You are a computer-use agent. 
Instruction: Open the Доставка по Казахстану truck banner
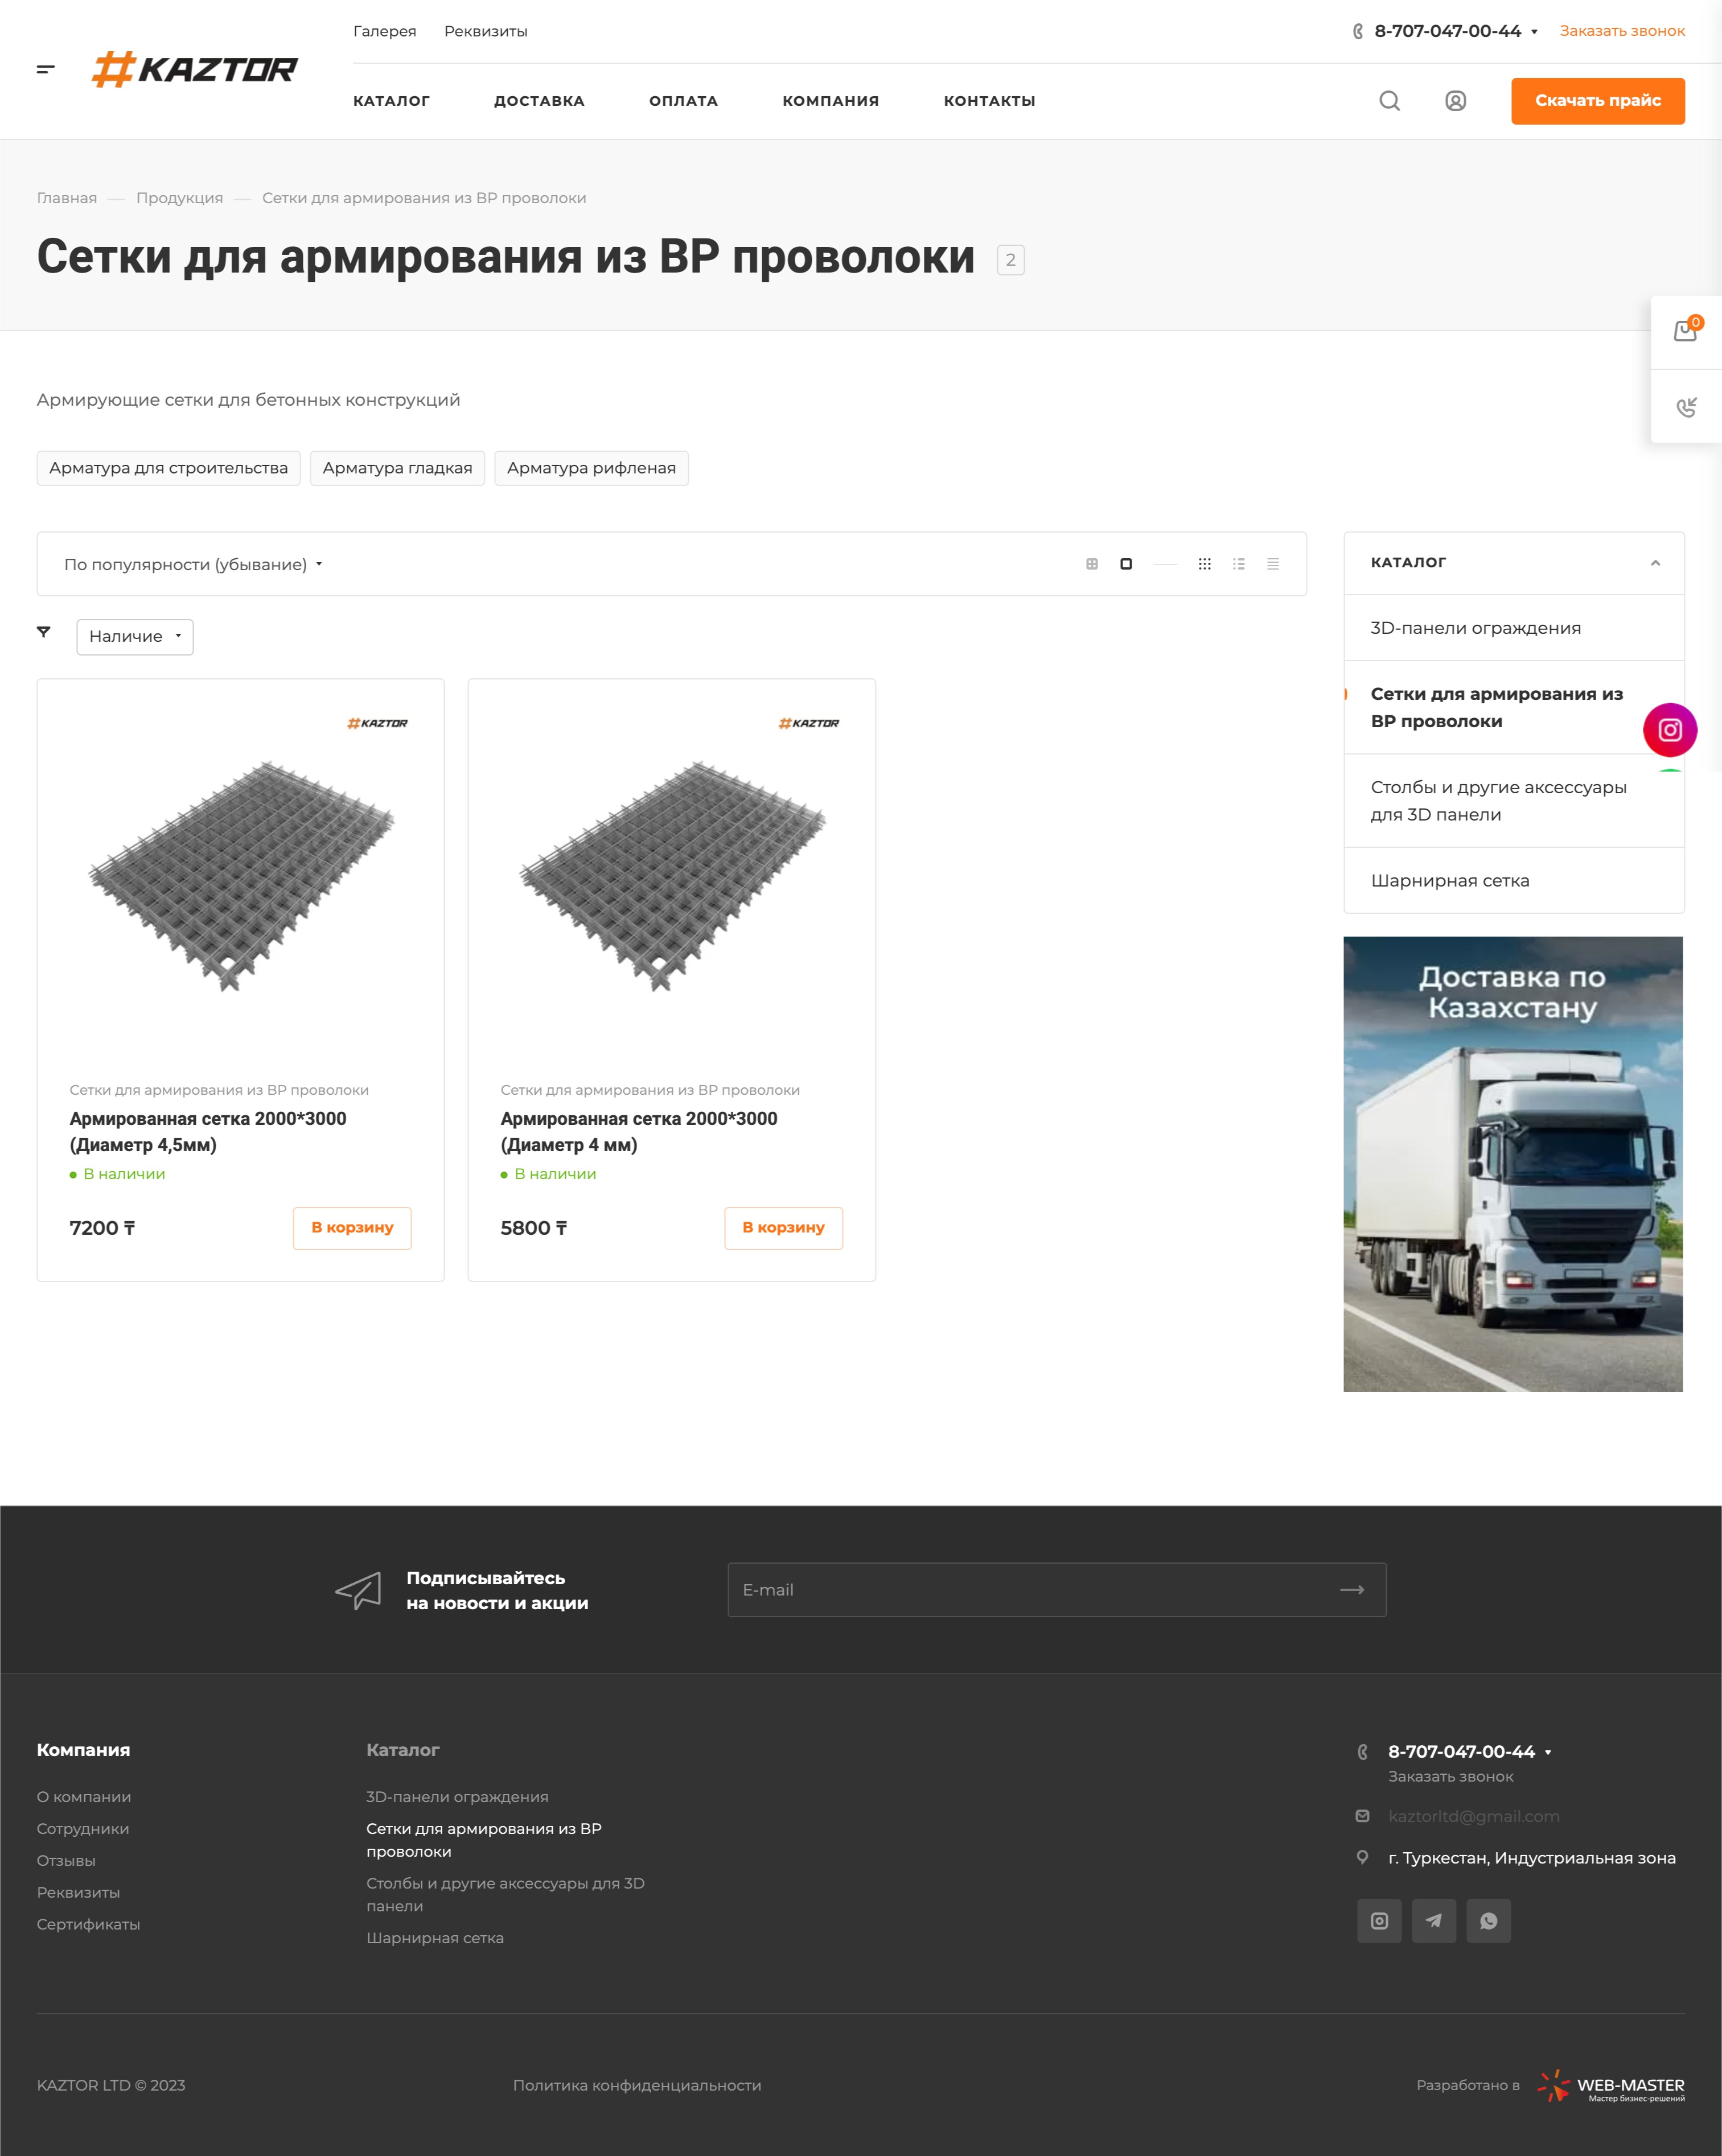(x=1512, y=1163)
